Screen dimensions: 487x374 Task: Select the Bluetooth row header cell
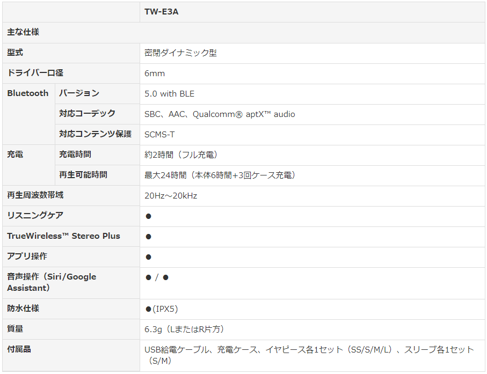[28, 93]
